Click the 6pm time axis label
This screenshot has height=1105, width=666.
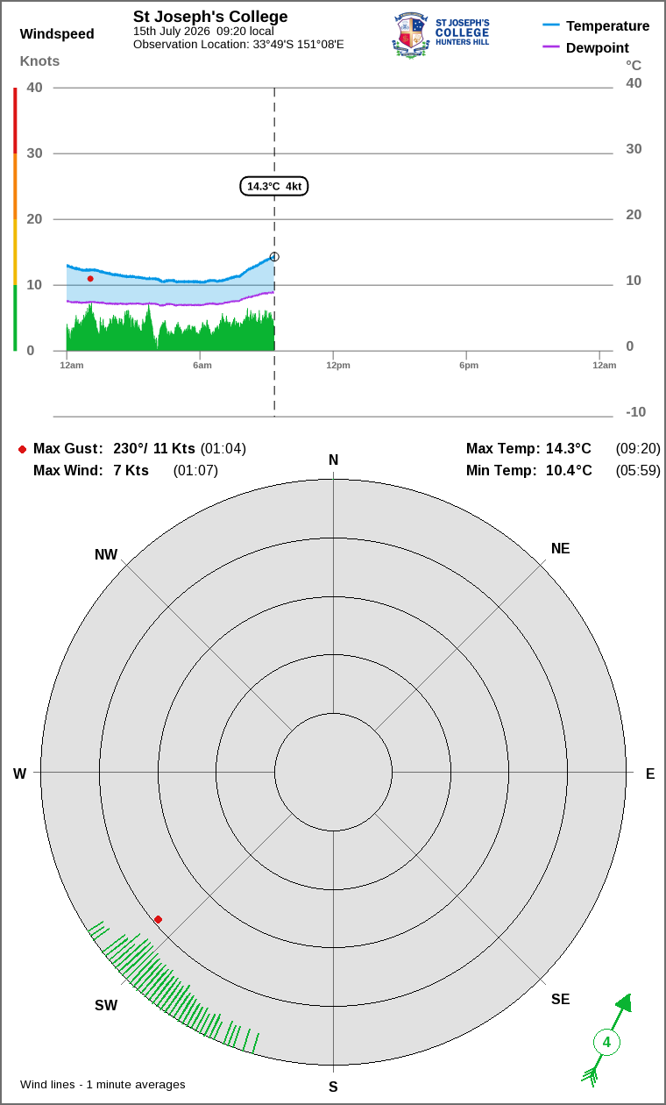point(469,365)
